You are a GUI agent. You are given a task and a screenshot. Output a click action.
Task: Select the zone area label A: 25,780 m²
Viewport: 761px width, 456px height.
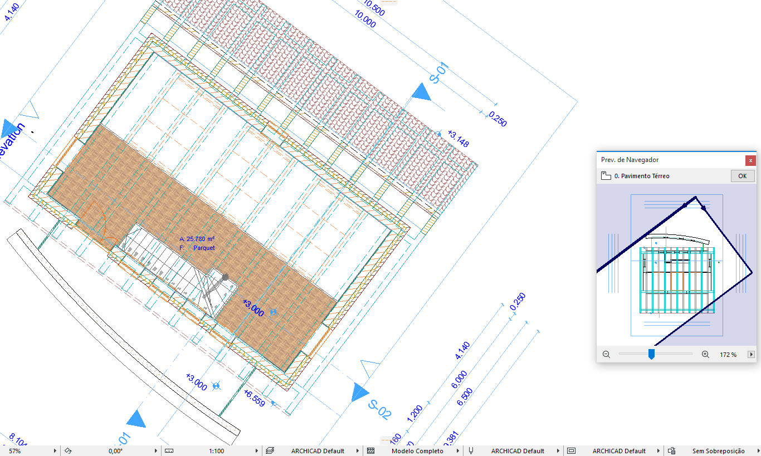[x=197, y=239]
